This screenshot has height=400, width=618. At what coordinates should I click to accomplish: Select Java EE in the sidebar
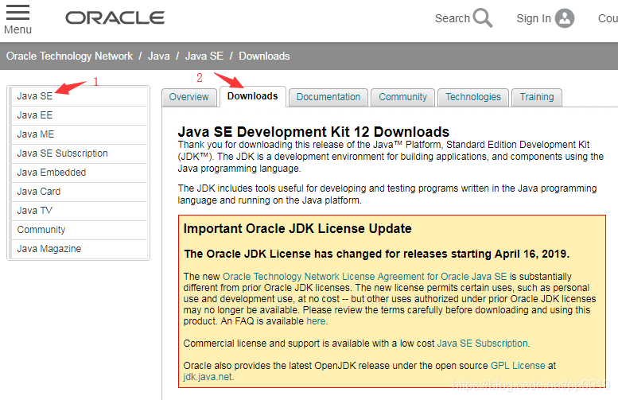(x=79, y=115)
